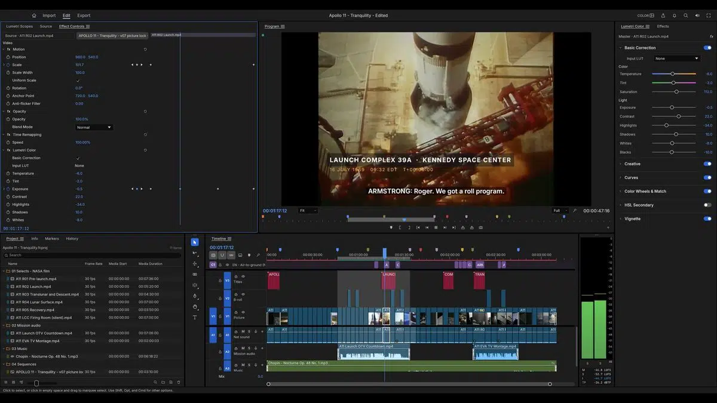Open the Markers tab in Project panel
717x403 pixels.
tap(52, 239)
